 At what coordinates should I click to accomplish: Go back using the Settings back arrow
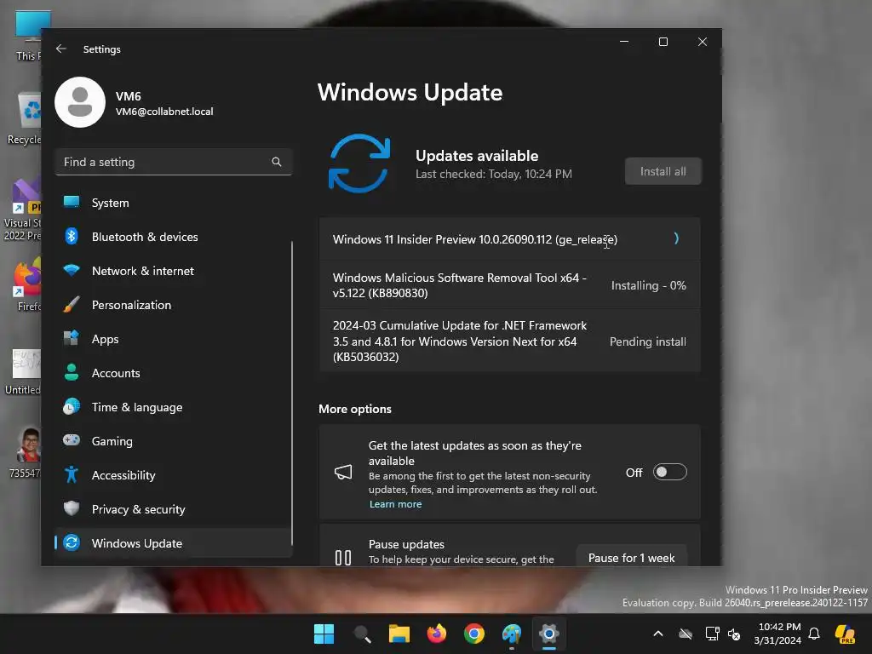[x=61, y=49]
